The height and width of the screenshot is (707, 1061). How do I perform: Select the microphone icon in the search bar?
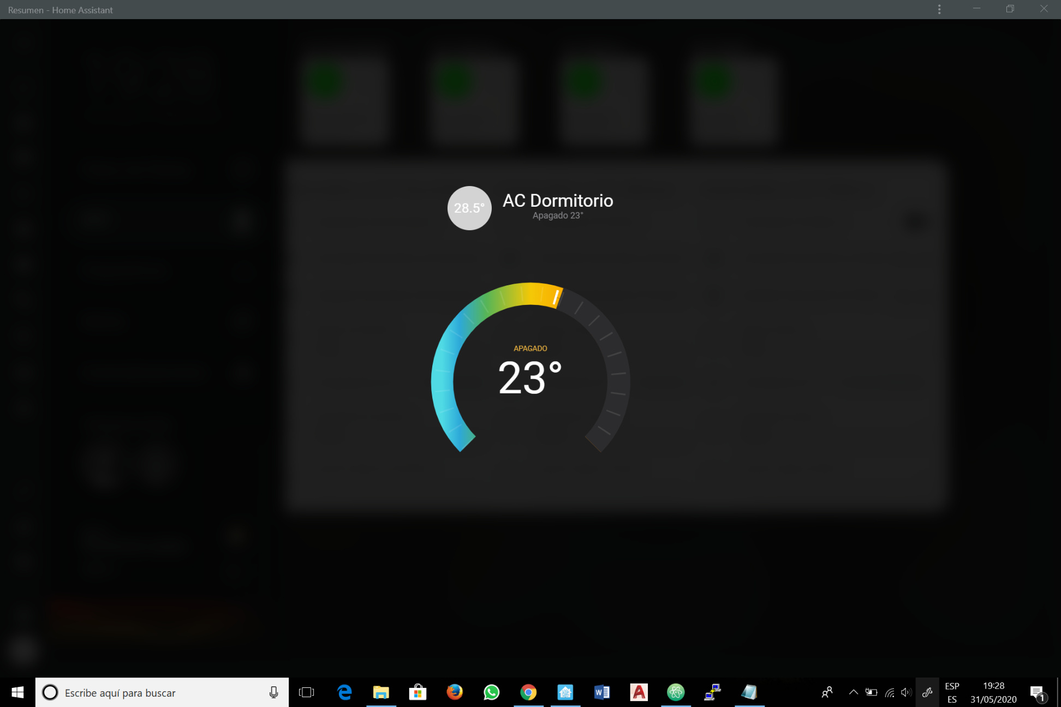click(x=274, y=692)
